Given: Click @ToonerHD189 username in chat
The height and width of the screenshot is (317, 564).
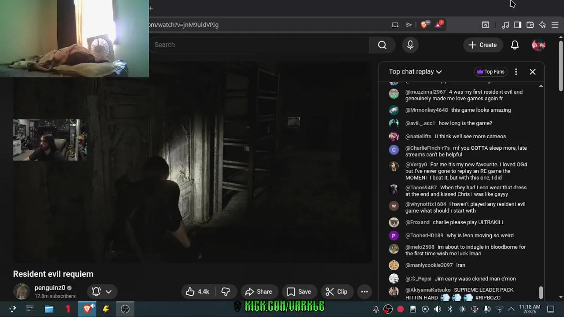Looking at the screenshot, I should click(424, 236).
